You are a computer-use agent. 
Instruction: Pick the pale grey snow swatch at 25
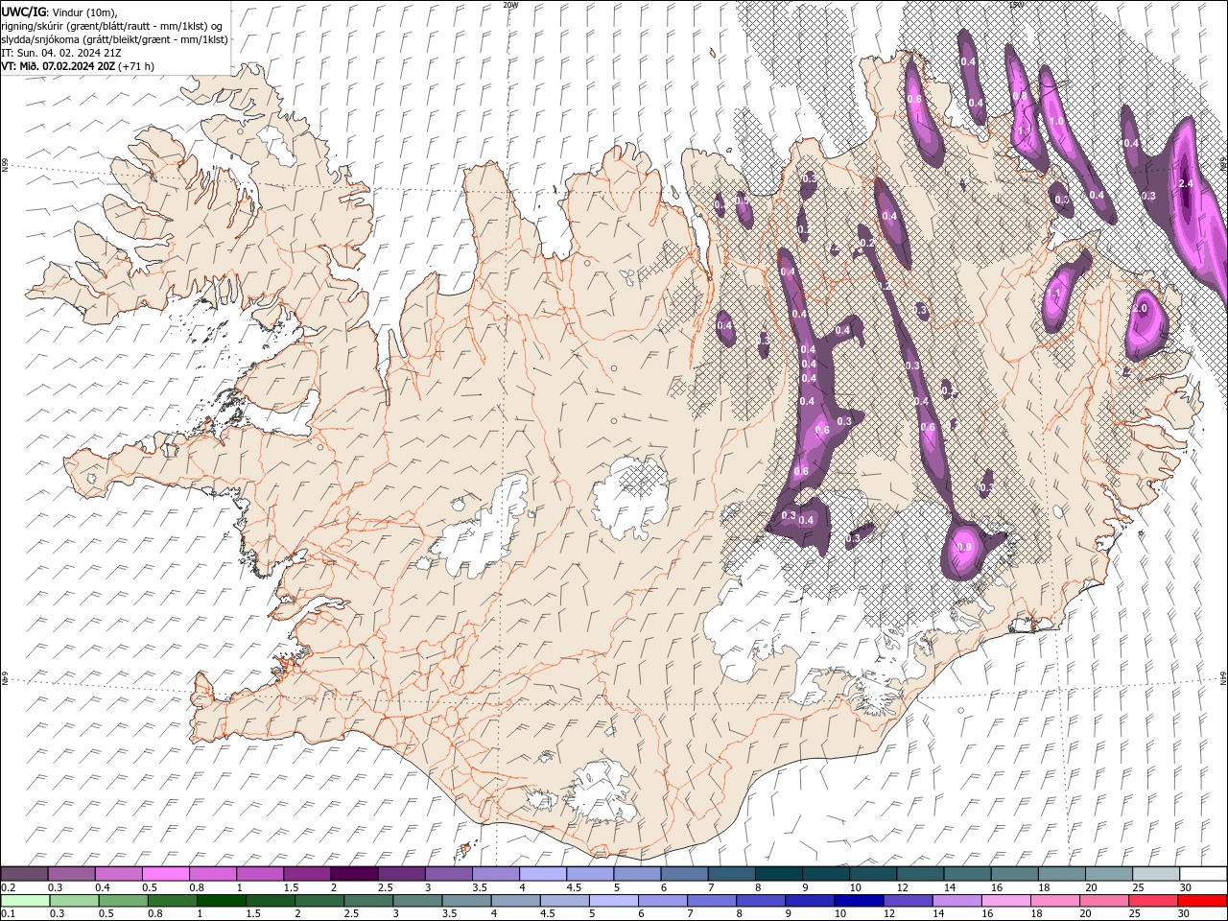point(1156,874)
